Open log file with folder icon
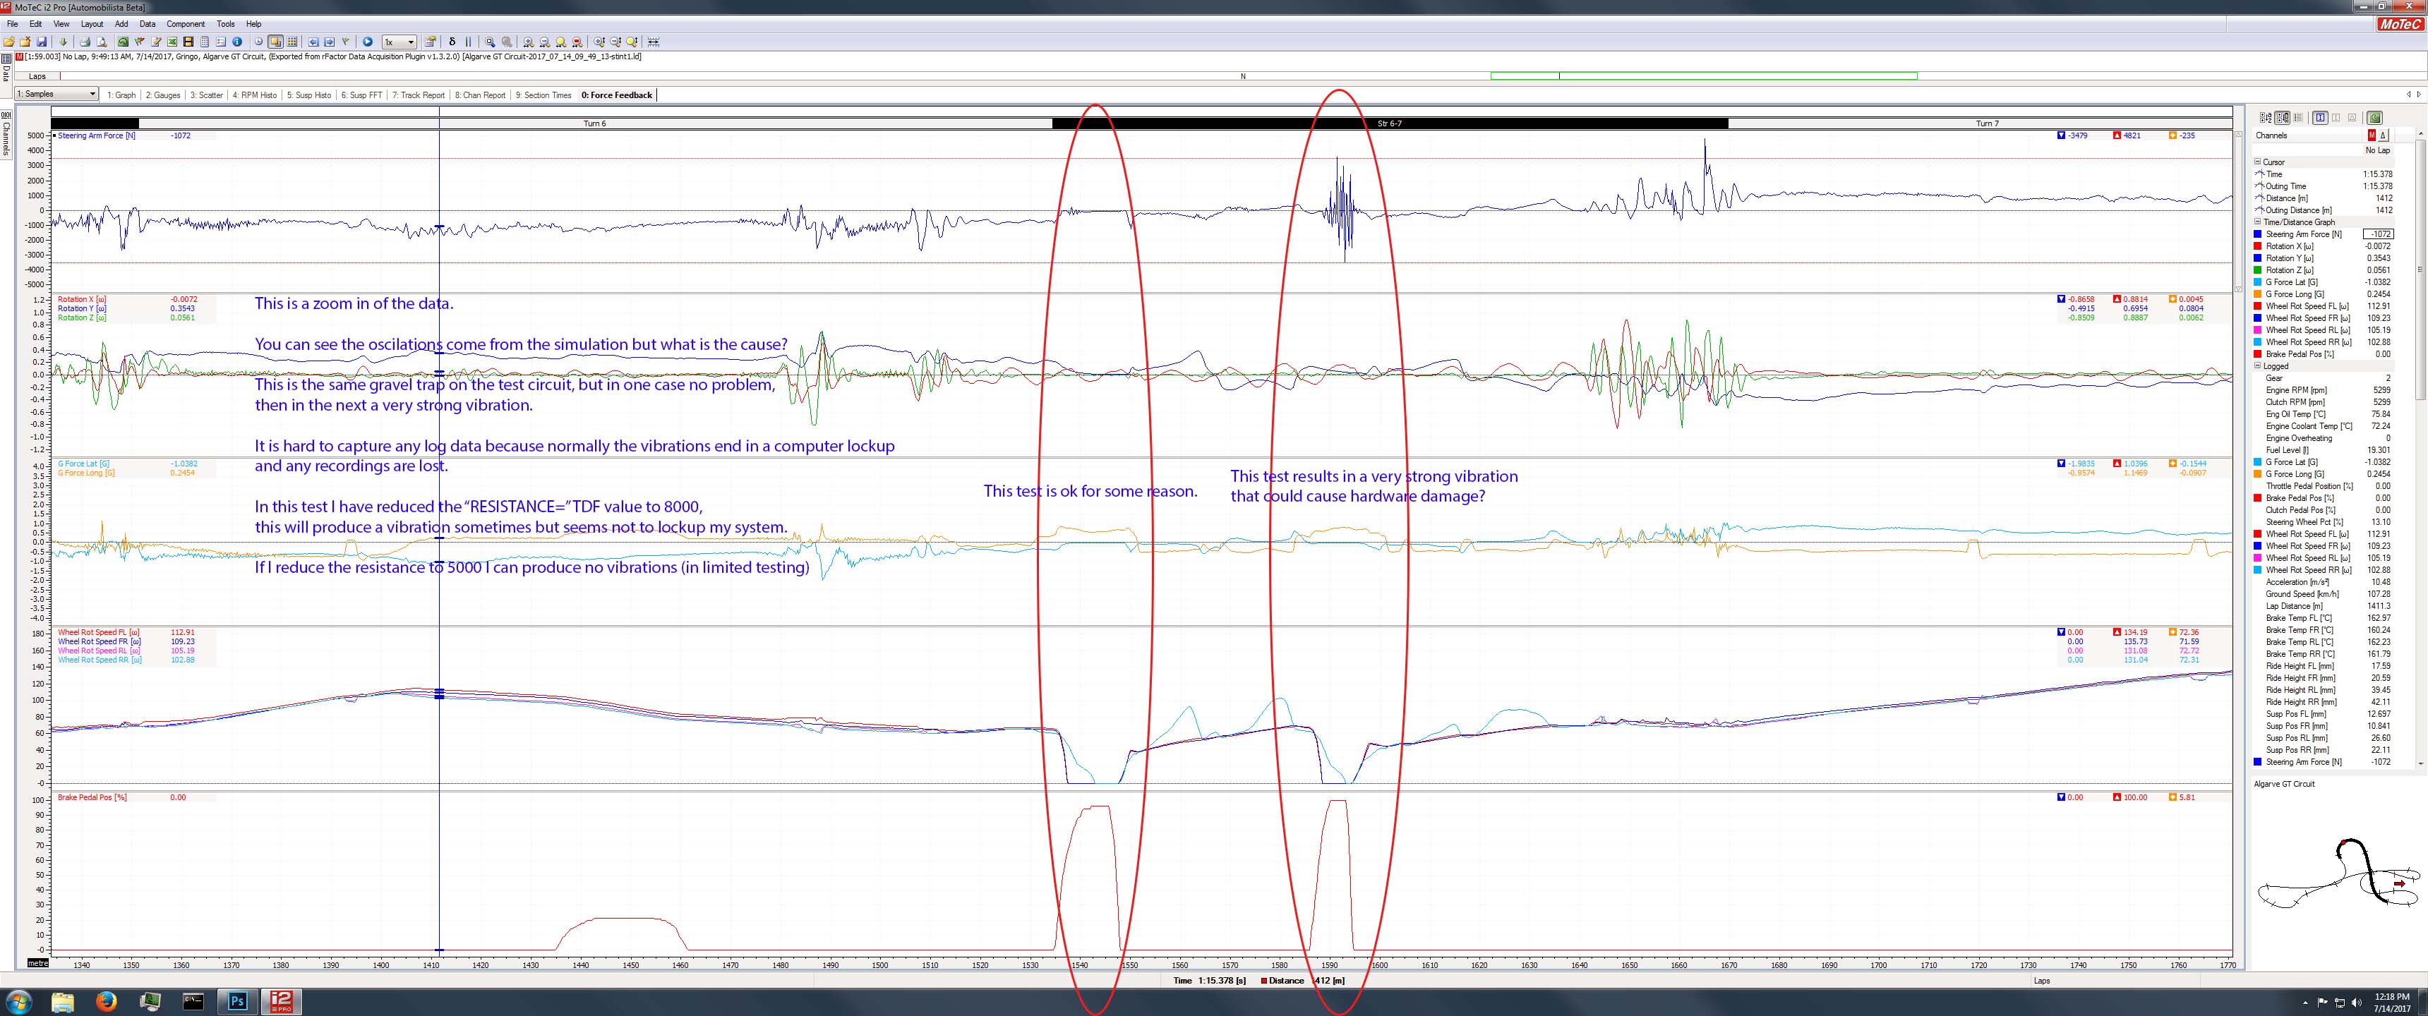 click(9, 42)
